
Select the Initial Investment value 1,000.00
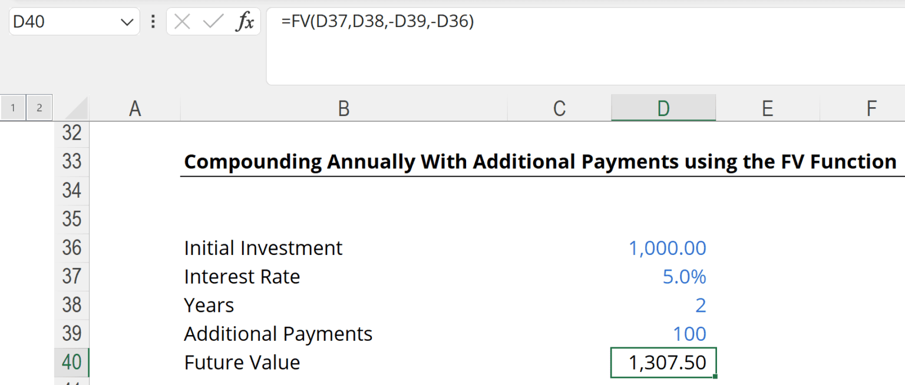(x=663, y=248)
